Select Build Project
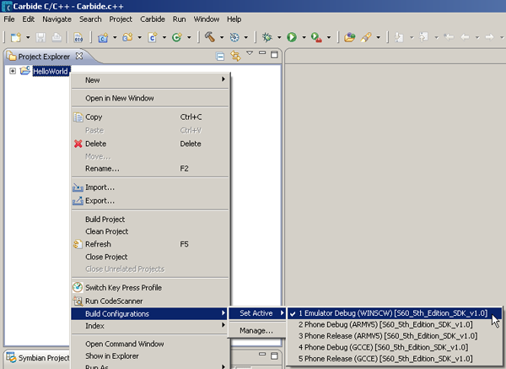 pyautogui.click(x=150, y=219)
